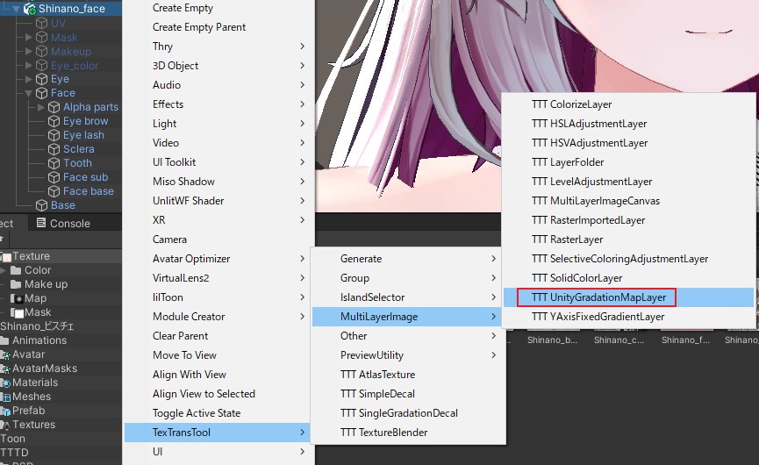Choose TTT SelectiveColoringAdjustmentLayer
759x465 pixels.
629,259
